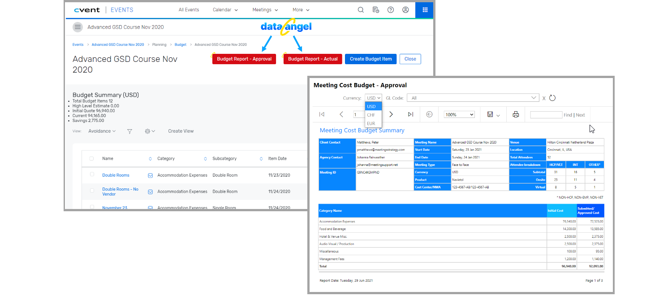Open the More menu

[x=300, y=9]
